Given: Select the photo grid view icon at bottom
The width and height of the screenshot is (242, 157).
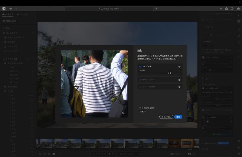Looking at the screenshot, I should pos(40,154).
